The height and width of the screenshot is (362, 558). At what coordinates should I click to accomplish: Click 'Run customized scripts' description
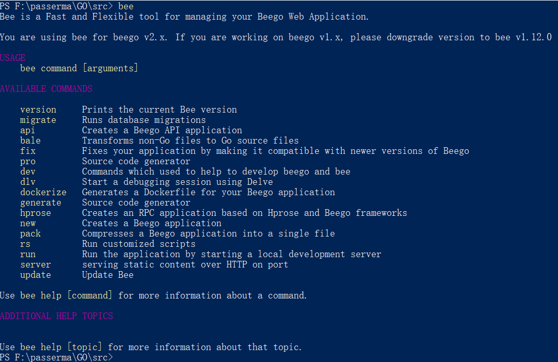coord(139,244)
